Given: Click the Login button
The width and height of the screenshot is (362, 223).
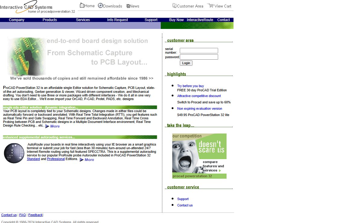Looking at the screenshot, I should coord(186,63).
